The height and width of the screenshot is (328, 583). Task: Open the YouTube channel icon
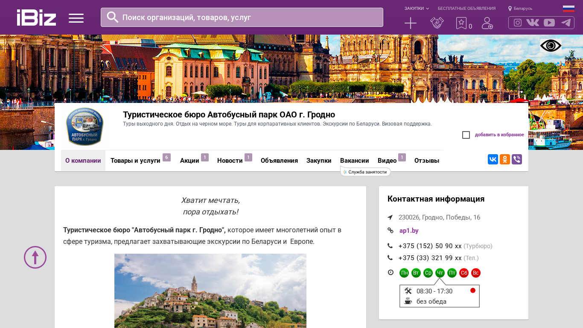[549, 23]
